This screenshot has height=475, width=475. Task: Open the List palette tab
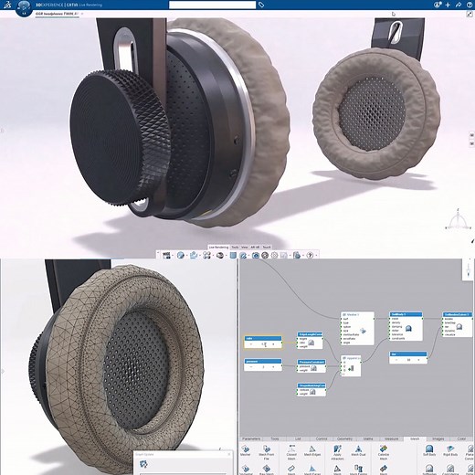(298, 438)
